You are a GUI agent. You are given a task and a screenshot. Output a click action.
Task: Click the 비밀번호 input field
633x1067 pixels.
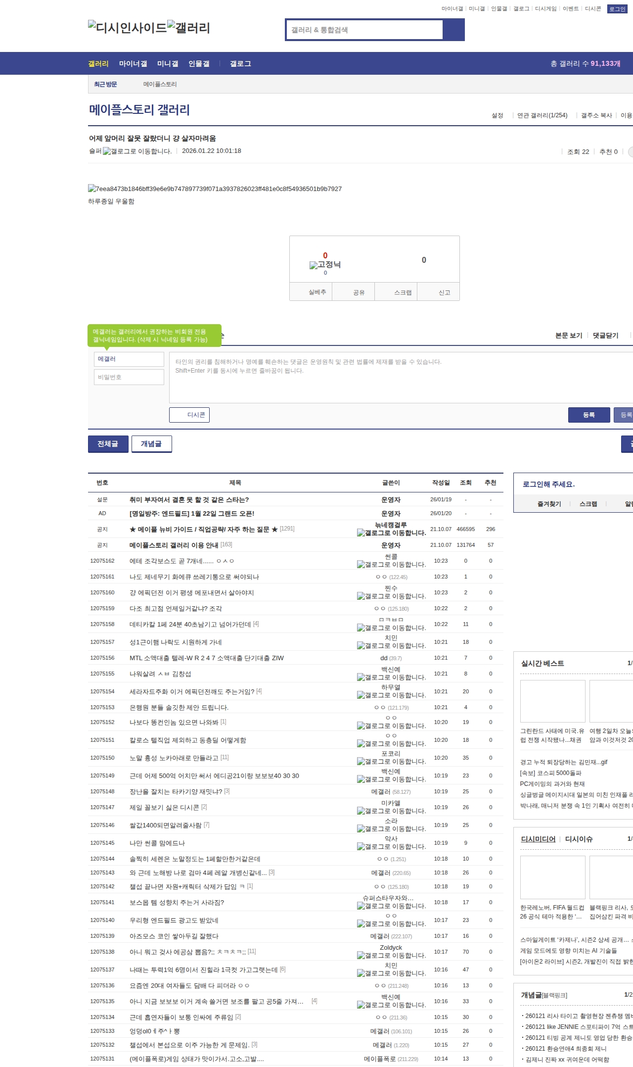(129, 377)
